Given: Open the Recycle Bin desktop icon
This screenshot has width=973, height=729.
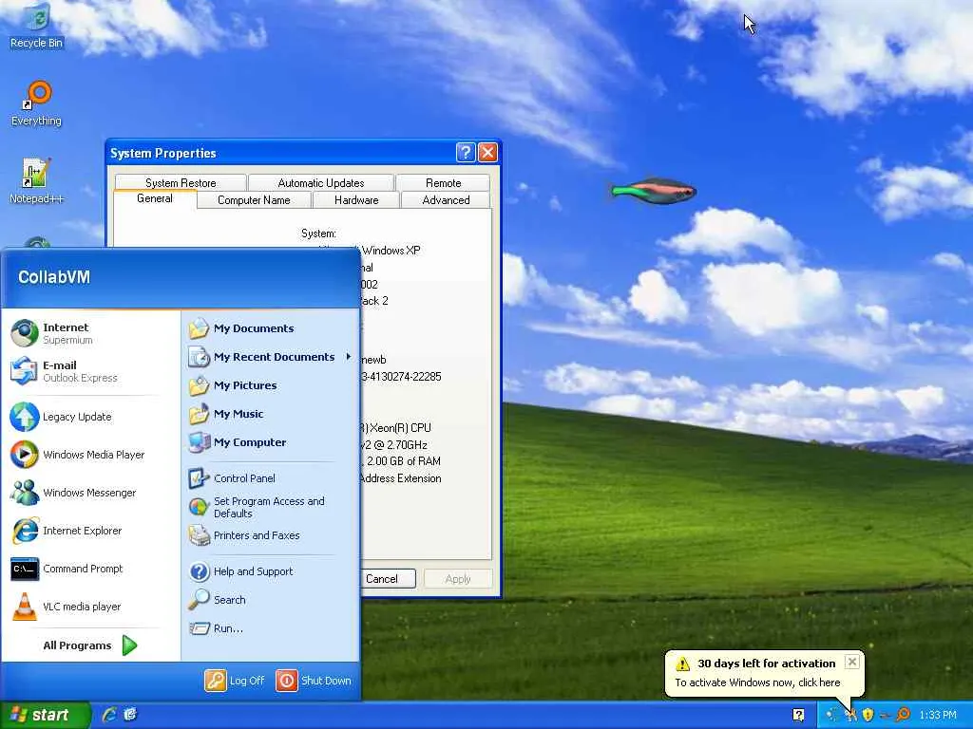Looking at the screenshot, I should point(37,26).
